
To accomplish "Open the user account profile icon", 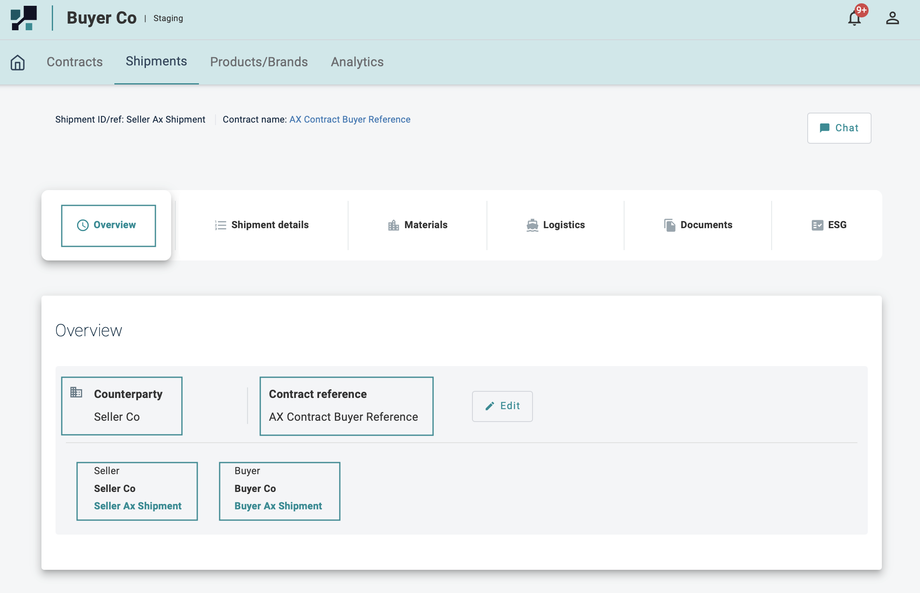I will [892, 18].
